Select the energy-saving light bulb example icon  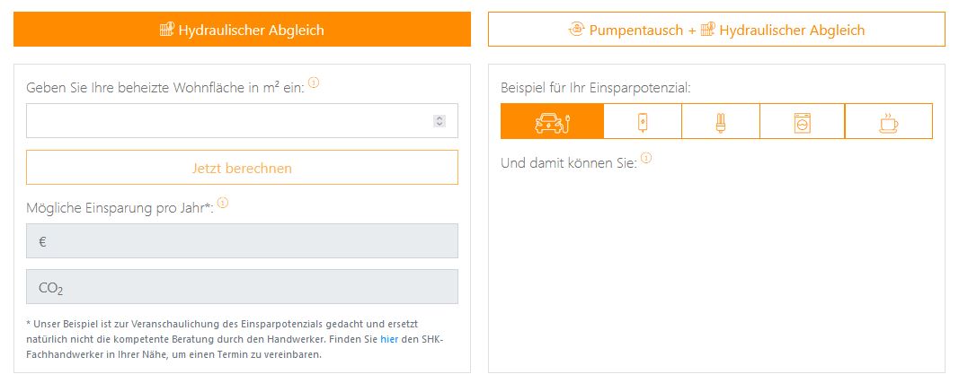click(x=720, y=121)
